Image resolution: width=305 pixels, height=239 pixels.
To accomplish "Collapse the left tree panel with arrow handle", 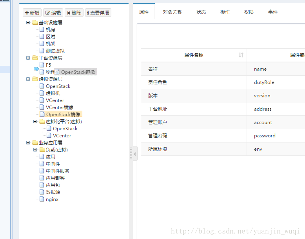I will pyautogui.click(x=135, y=154).
